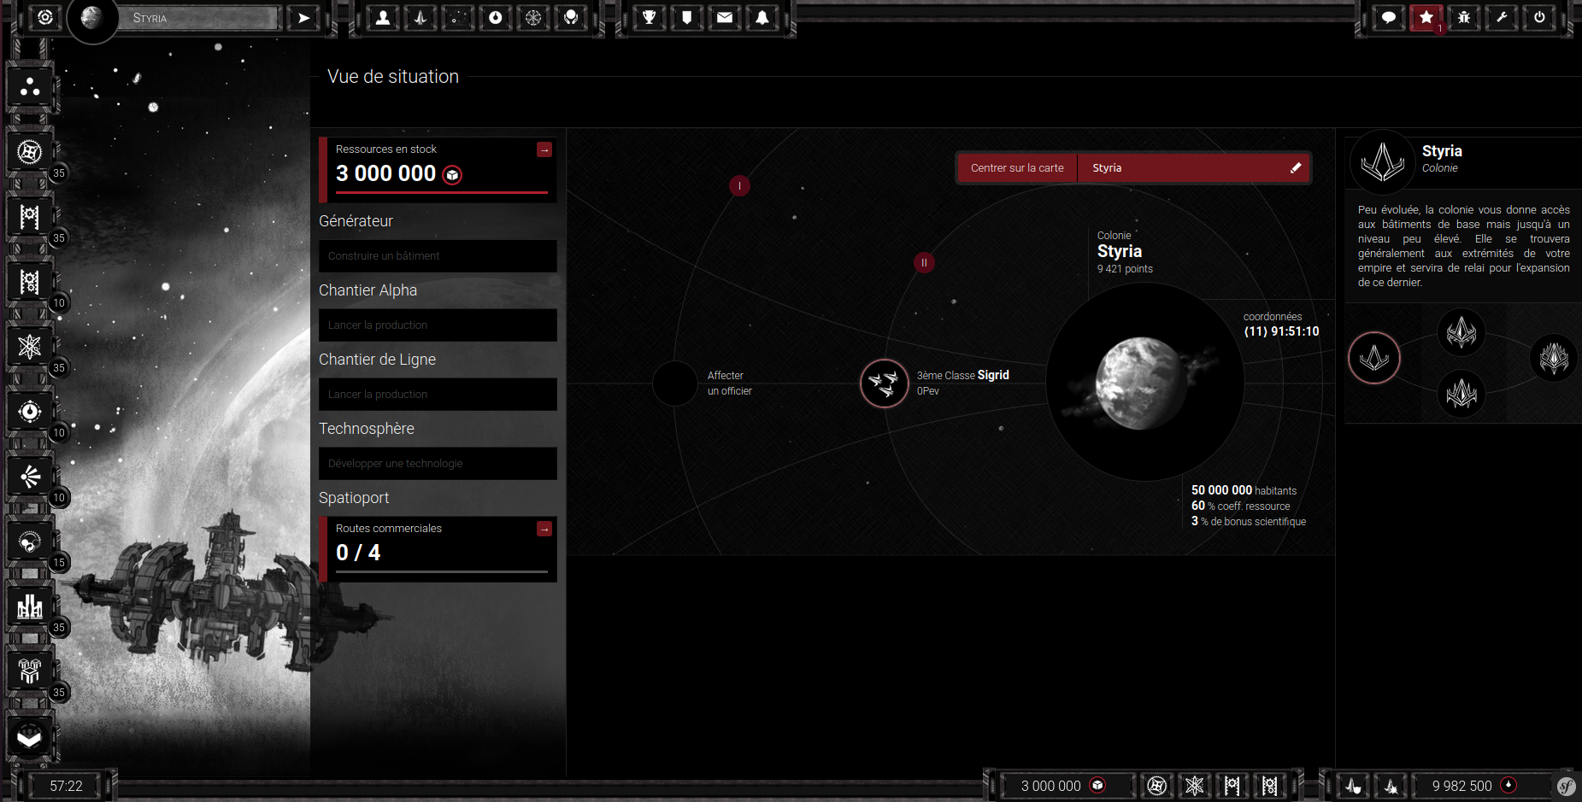Click Développer une technologie
This screenshot has width=1582, height=802.
point(438,464)
